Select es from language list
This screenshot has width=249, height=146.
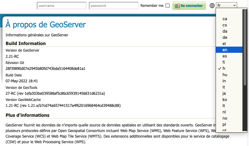point(229,56)
